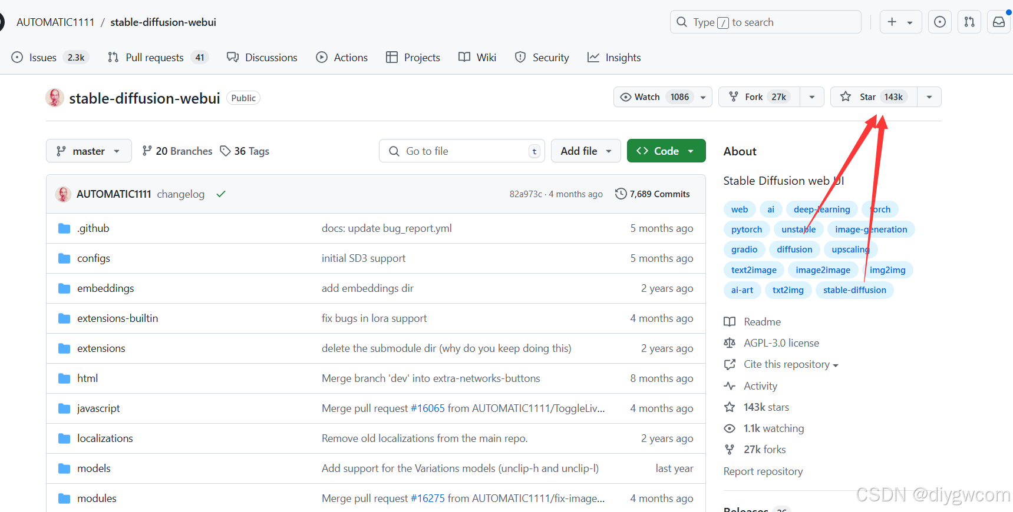Star the stable-diffusion-webui repository

click(874, 97)
